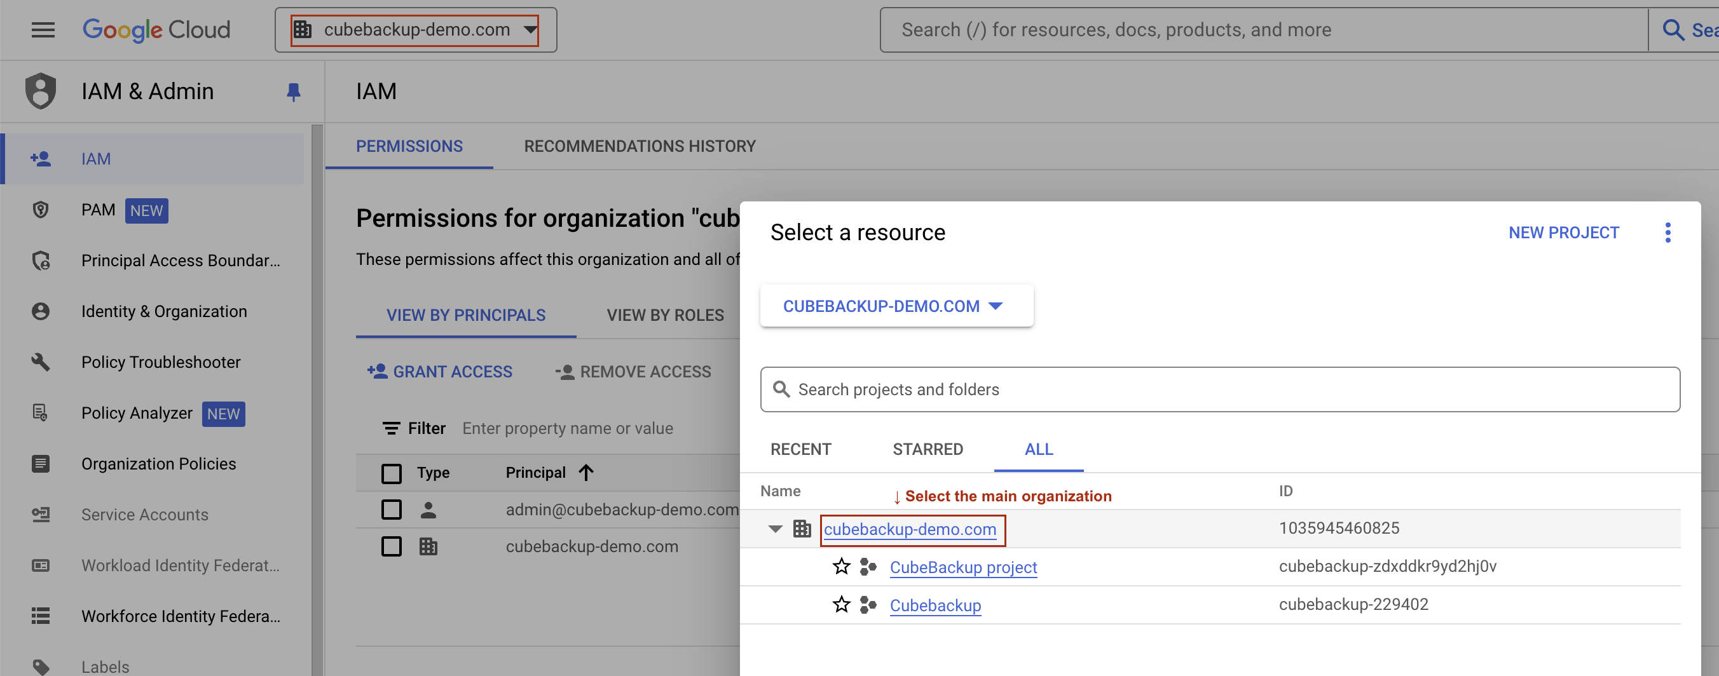
Task: Click the Identity & Organization person icon
Action: point(41,311)
